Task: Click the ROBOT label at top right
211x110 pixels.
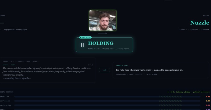Action: 206,16
